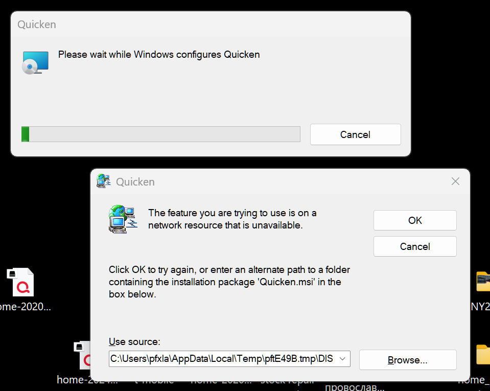
Task: Click the network computers icon beside the message
Action: pos(123,219)
